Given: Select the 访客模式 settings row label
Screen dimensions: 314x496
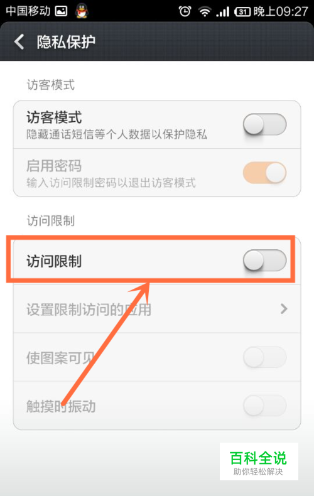Looking at the screenshot, I should [x=54, y=117].
